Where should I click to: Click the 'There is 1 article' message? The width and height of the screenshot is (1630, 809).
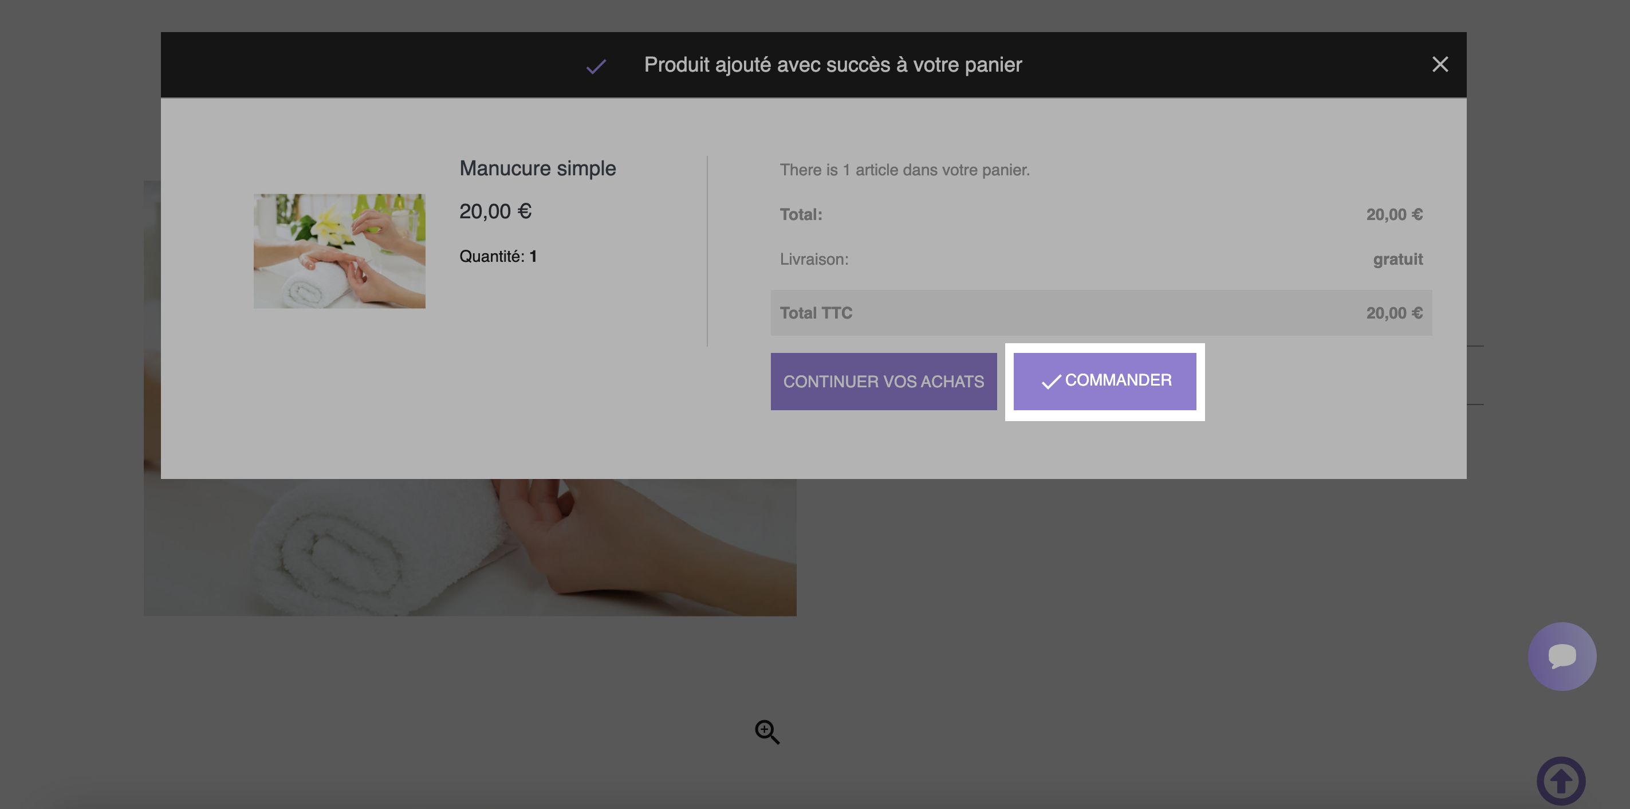(904, 170)
